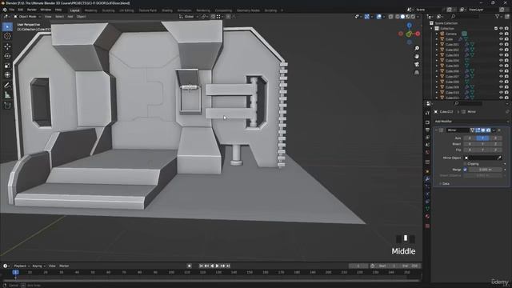Viewport: 512px width, 288px height.
Task: Collapse the Mirror modifier panel
Action: pos(436,130)
